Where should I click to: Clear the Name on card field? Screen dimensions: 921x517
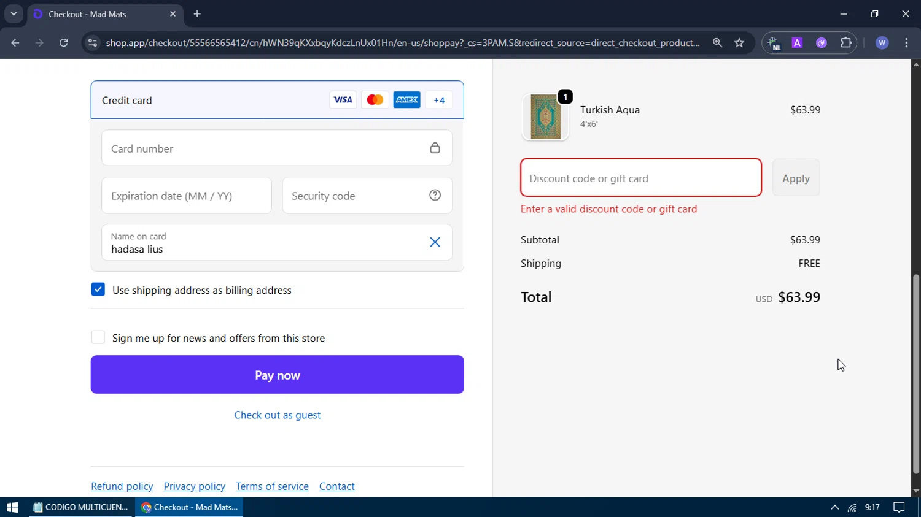435,242
